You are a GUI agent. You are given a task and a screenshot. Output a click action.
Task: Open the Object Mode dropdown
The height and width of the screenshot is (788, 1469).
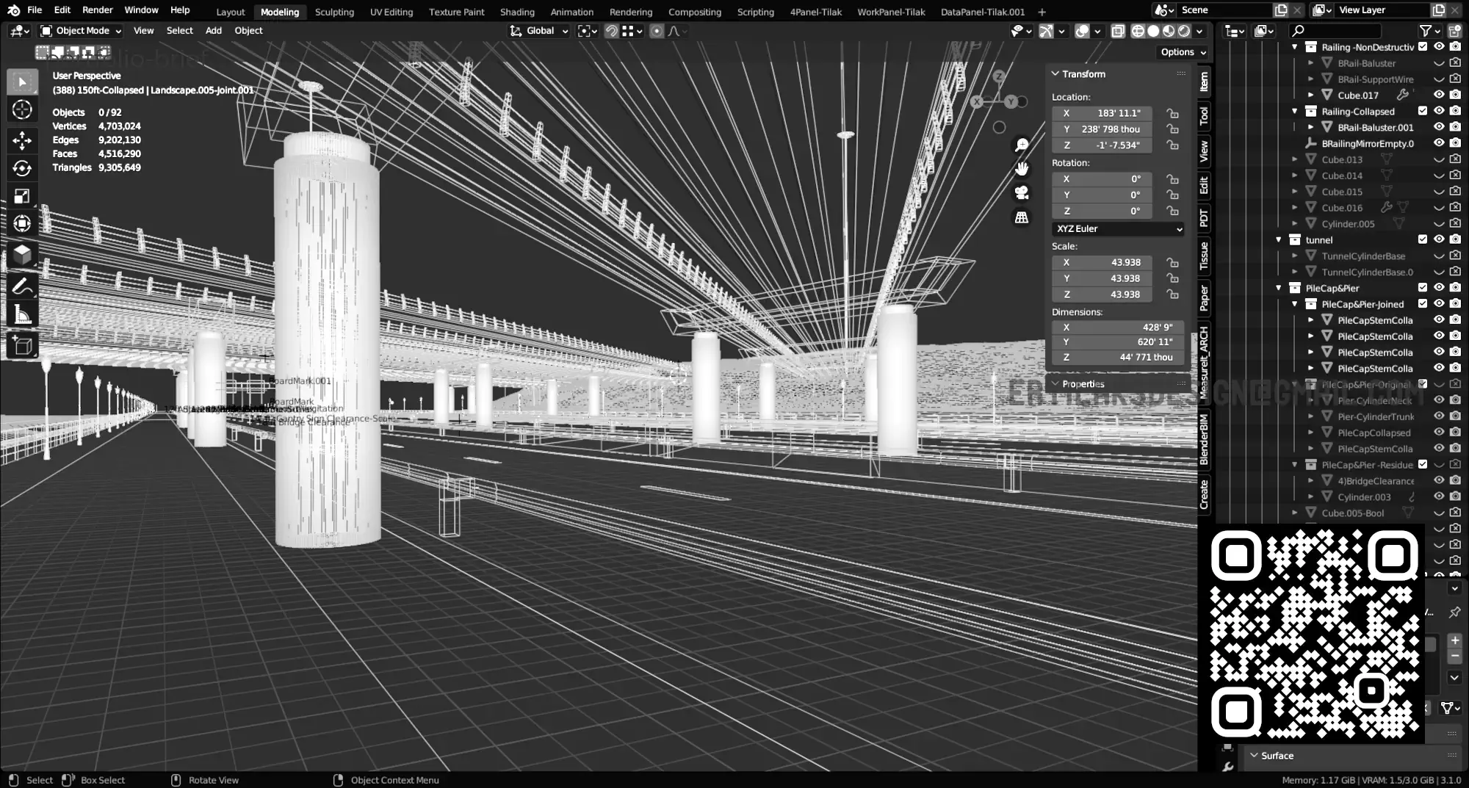[x=81, y=31]
